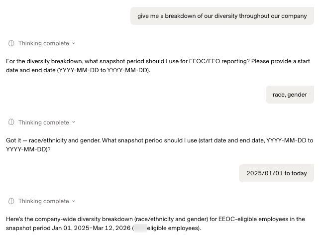Expand the chevron beside Thinking complete above 'Got it' reply
The width and height of the screenshot is (319, 241).
(x=74, y=122)
